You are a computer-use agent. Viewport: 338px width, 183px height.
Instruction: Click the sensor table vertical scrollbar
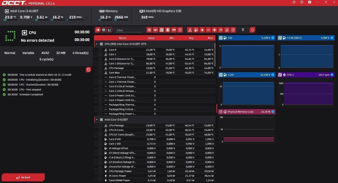(x=215, y=55)
